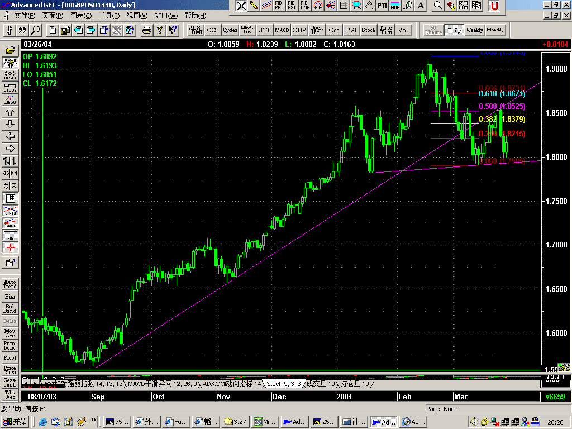572x429 pixels.
Task: Open the 图表(C) menu
Action: [x=81, y=16]
